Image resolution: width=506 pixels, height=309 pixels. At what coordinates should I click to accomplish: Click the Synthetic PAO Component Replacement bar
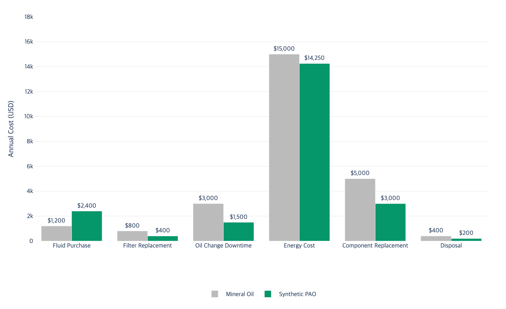click(x=390, y=222)
